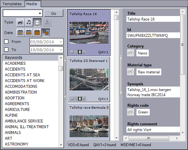Enable the From date checkbox
188x150 pixels.
pos(6,42)
